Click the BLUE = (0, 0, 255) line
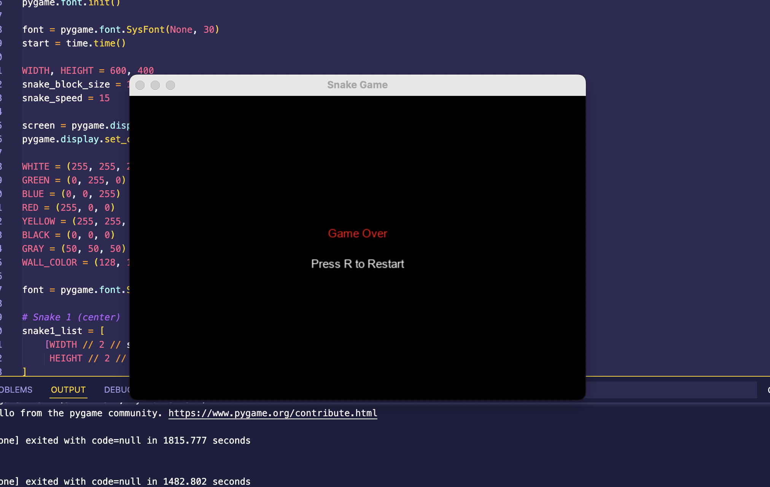This screenshot has width=770, height=487. pyautogui.click(x=71, y=194)
